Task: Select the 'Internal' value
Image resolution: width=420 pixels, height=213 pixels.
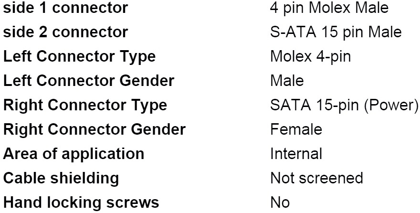Action: [296, 154]
